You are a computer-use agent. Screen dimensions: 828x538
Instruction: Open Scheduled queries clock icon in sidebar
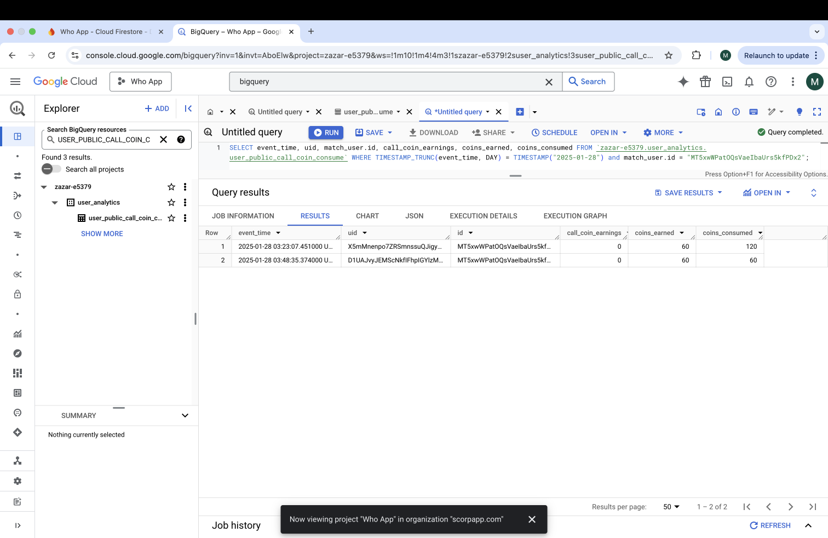tap(18, 215)
